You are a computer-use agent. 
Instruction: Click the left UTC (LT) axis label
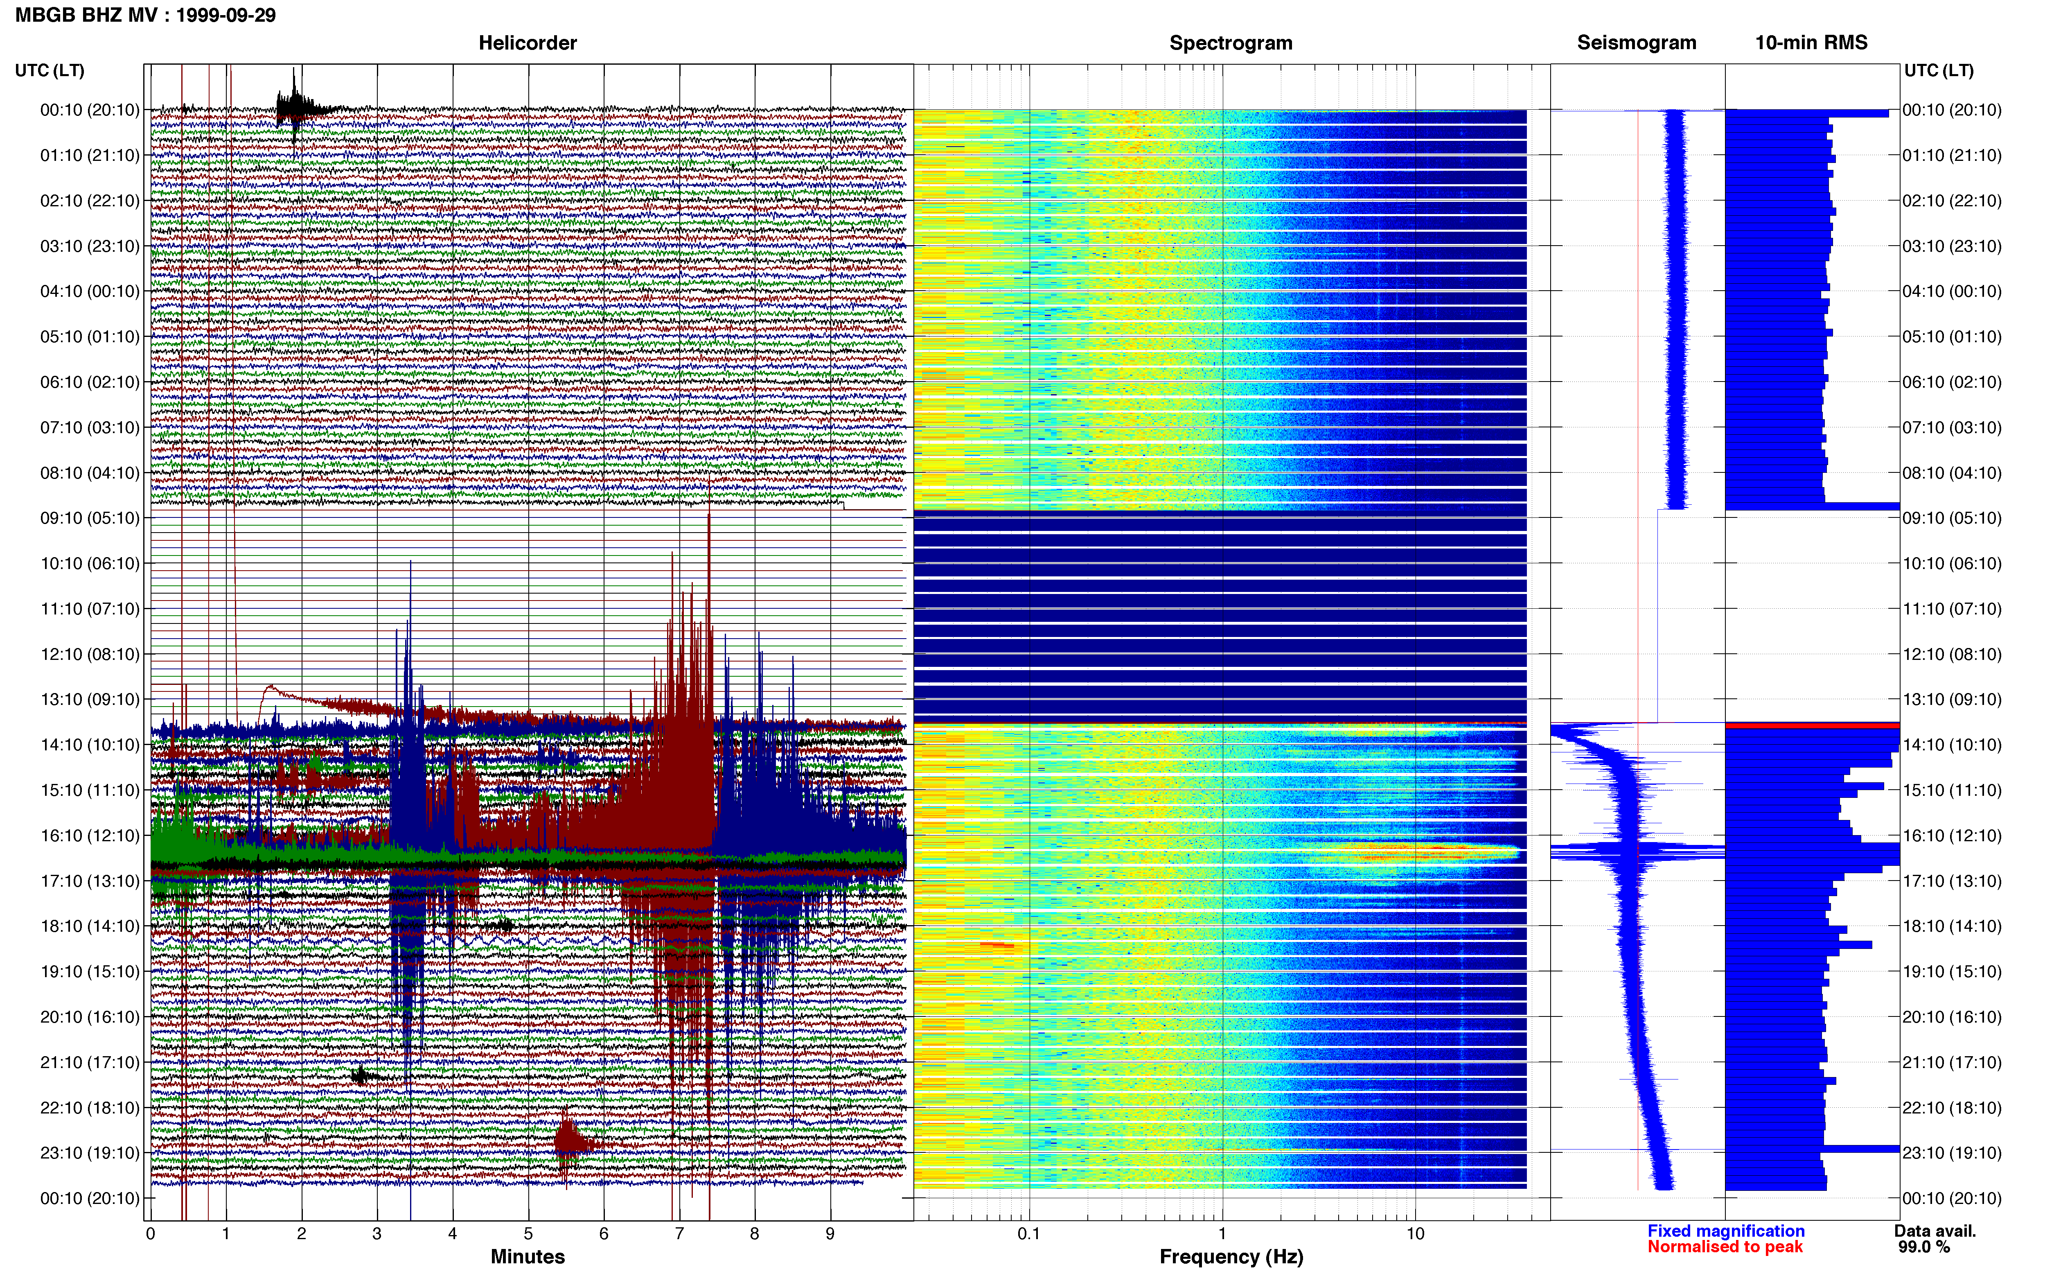pyautogui.click(x=49, y=70)
